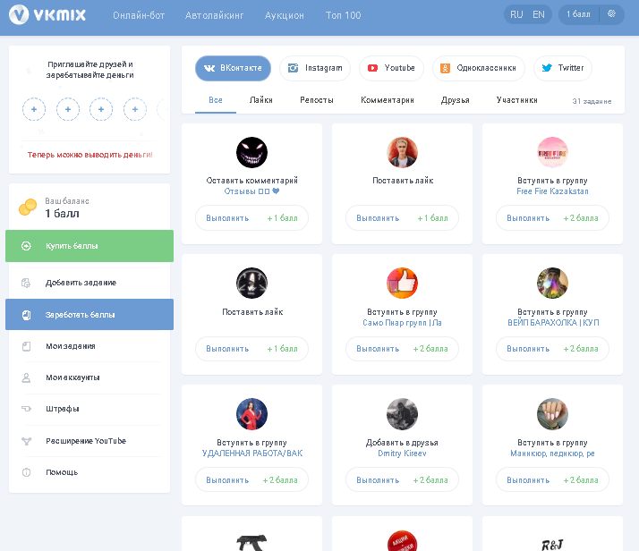The height and width of the screenshot is (551, 639).
Task: Click the Заработать баллы icon
Action: (26, 315)
